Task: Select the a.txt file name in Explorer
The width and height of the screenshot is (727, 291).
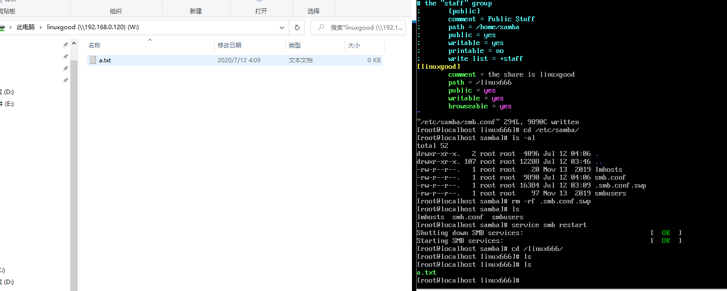Action: (x=105, y=60)
